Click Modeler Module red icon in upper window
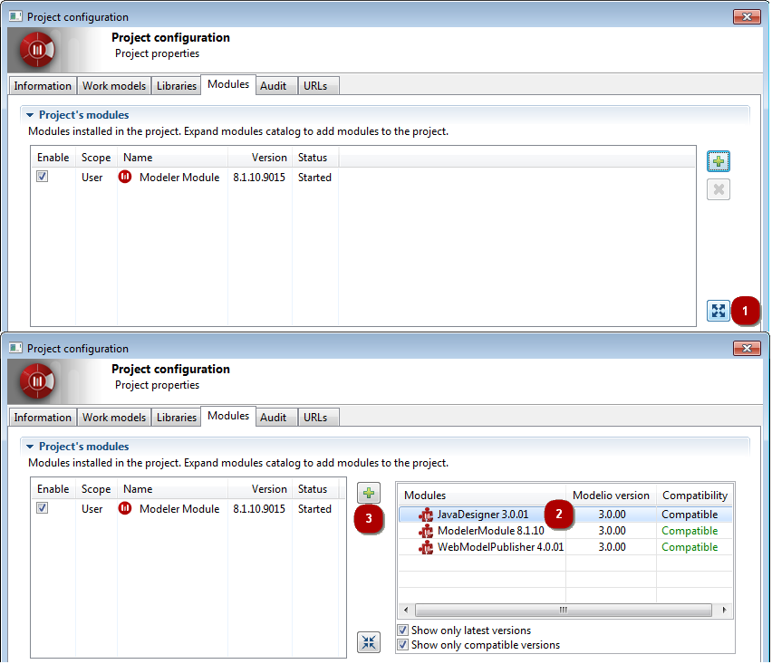 (x=125, y=177)
